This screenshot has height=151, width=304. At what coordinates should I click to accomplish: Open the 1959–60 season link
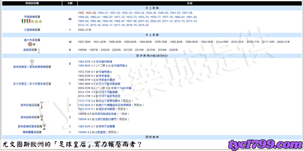click(83, 17)
